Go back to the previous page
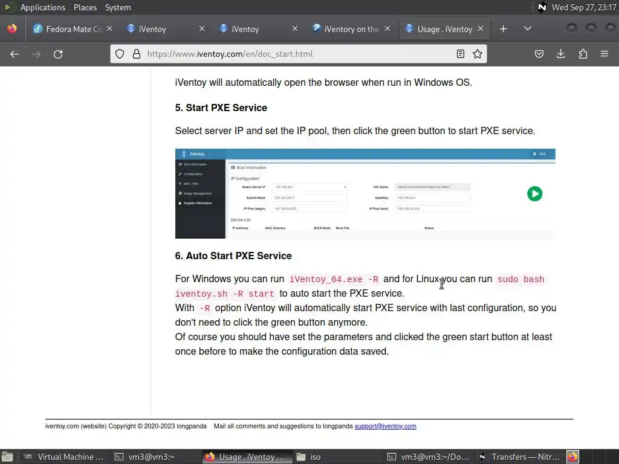 click(x=15, y=54)
